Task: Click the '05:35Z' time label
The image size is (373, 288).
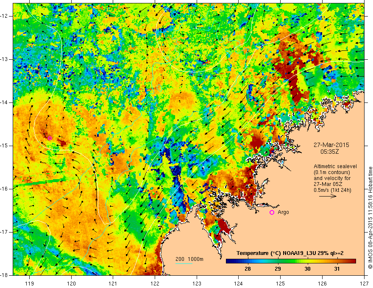Action: coord(329,152)
